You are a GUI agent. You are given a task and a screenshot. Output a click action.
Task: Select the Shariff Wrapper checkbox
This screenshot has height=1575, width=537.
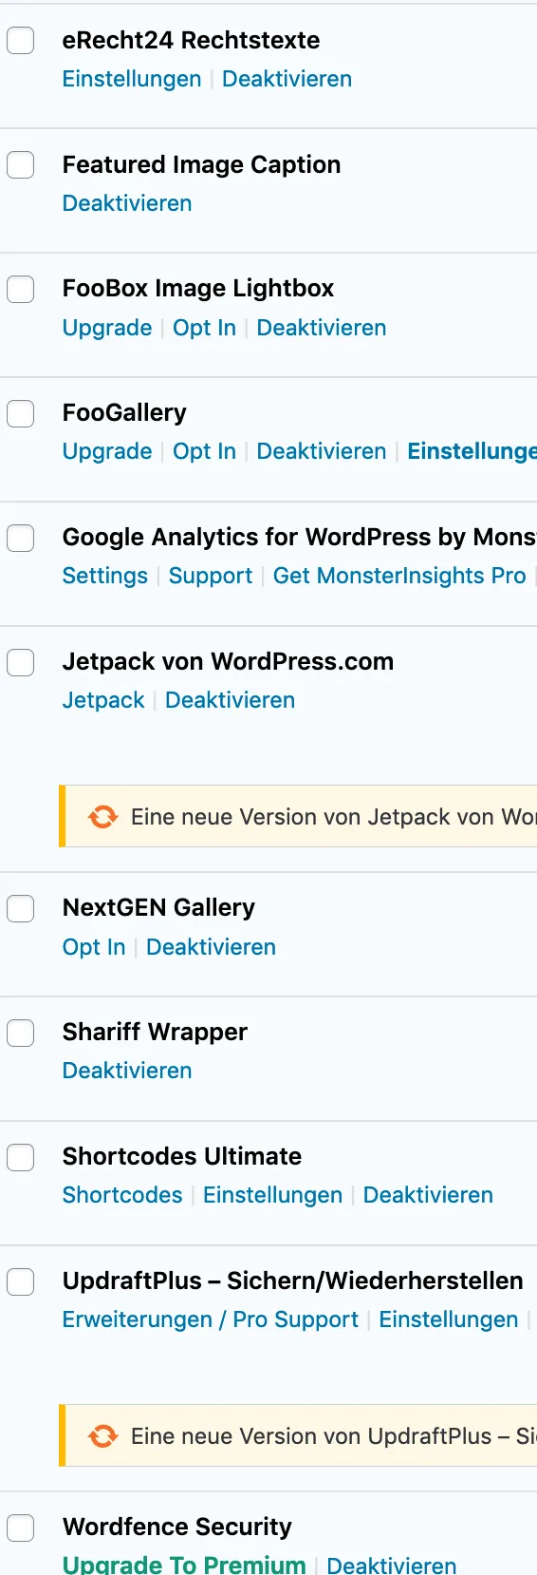click(x=21, y=1033)
